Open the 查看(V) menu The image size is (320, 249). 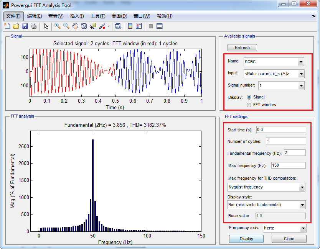[x=56, y=16]
